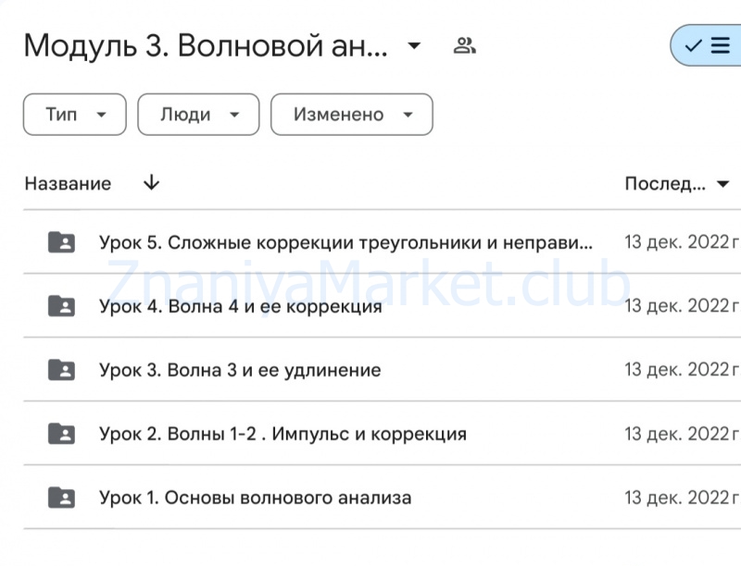Open the share folder members icon
741x566 pixels.
pyautogui.click(x=465, y=43)
